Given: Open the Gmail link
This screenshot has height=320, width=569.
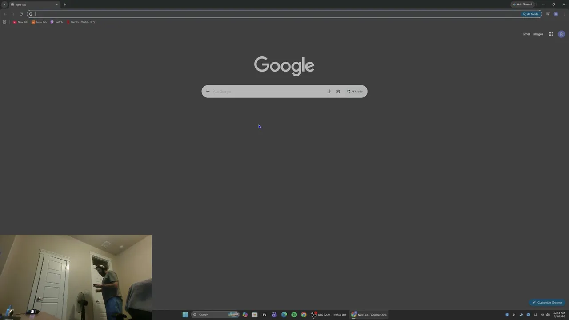Looking at the screenshot, I should (526, 34).
